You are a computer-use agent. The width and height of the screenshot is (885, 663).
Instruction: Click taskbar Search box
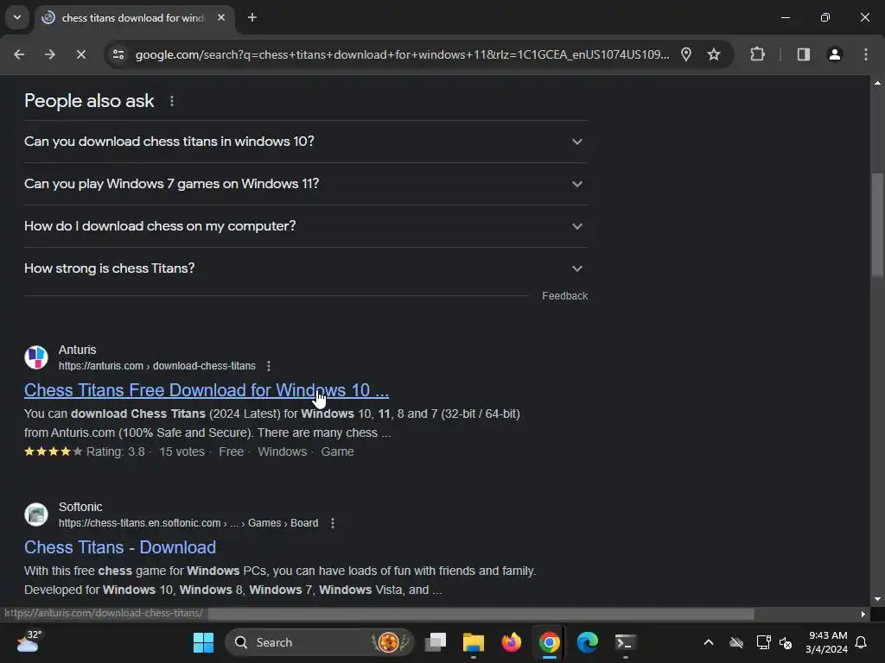pos(320,642)
